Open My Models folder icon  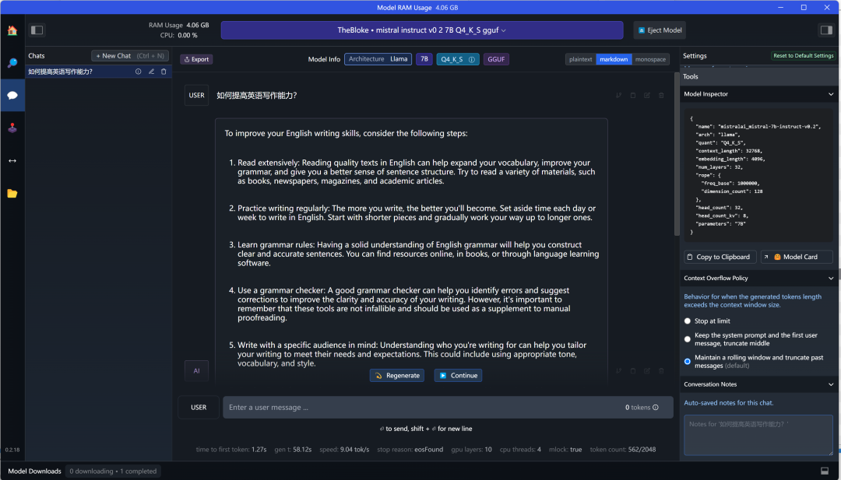(x=12, y=194)
